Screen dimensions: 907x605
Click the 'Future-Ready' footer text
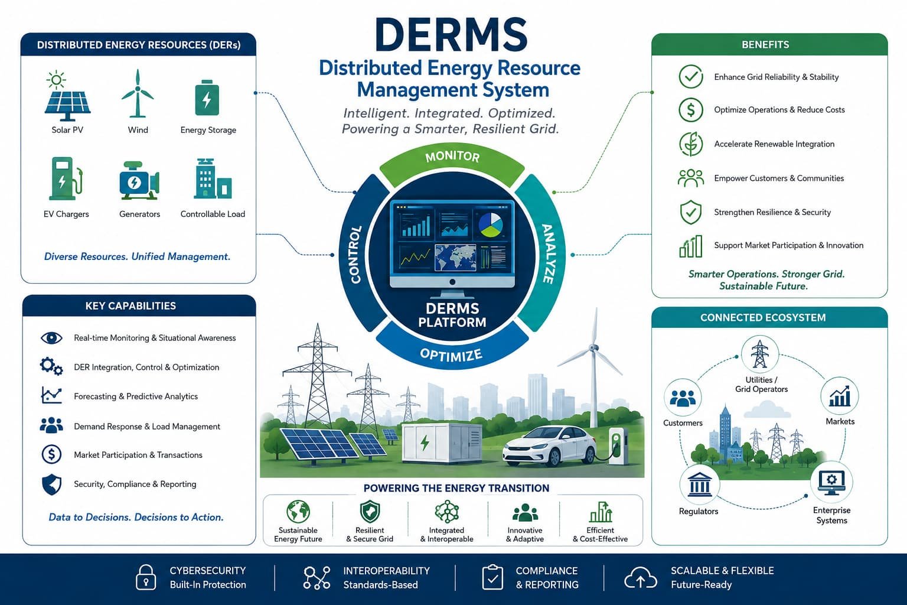pos(701,585)
